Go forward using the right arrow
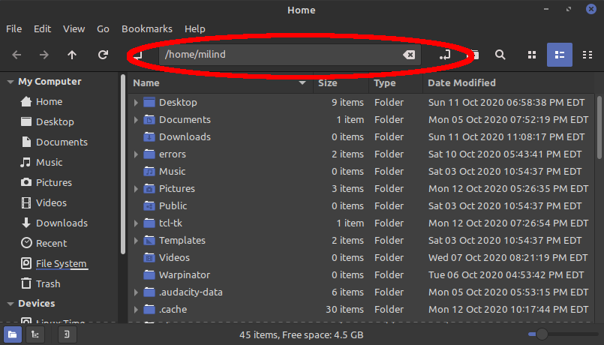604x345 pixels. click(44, 55)
